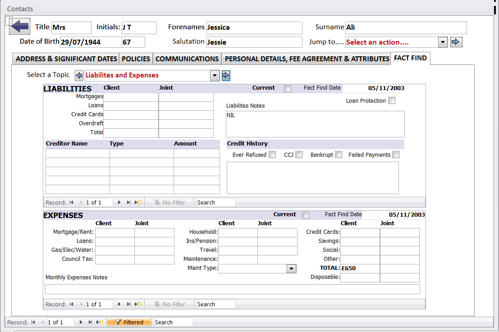The height and width of the screenshot is (332, 499).
Task: Click the Expenses Fact Find Date field
Action: [394, 215]
